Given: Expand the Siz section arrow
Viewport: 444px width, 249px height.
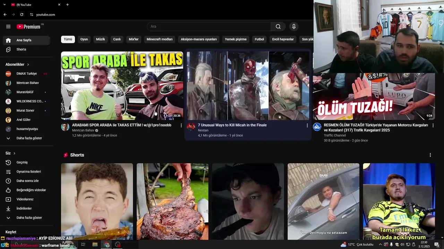Looking at the screenshot, I should [x=14, y=153].
